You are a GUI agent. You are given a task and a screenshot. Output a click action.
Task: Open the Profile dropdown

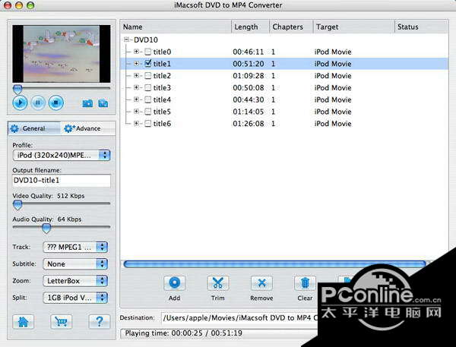[62, 155]
